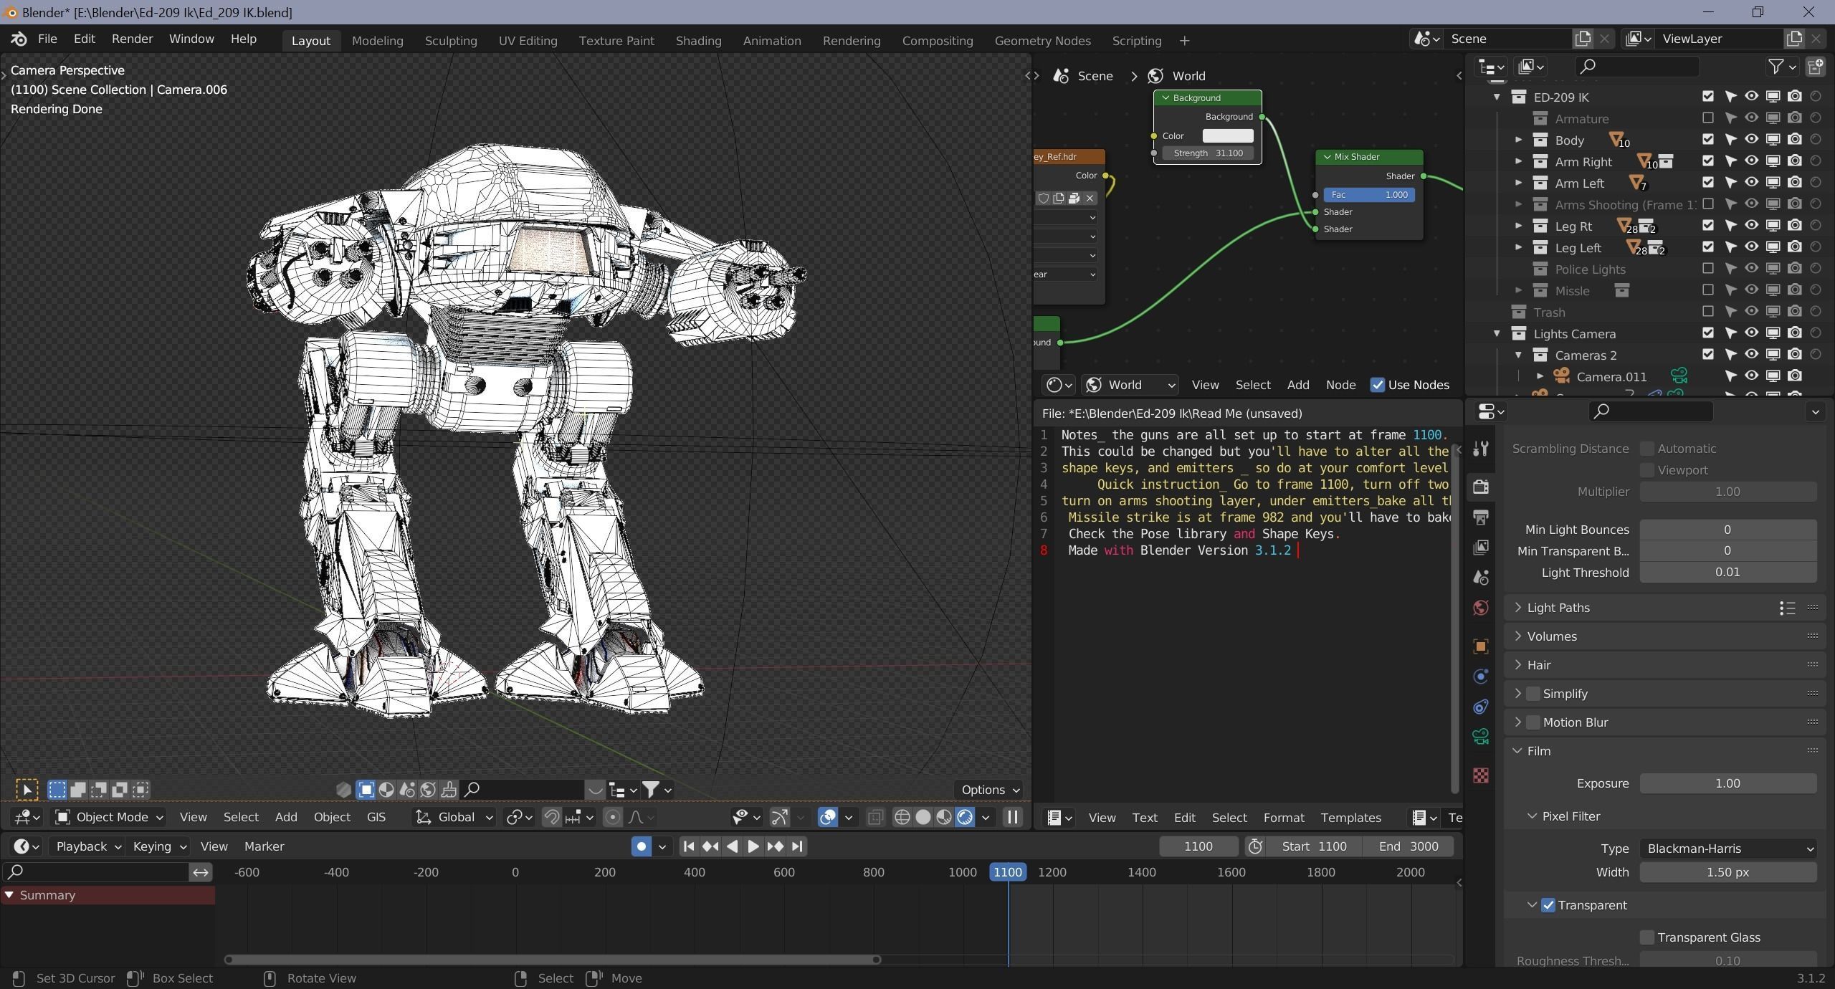Enable the Motion Blur checkbox

[x=1533, y=722]
